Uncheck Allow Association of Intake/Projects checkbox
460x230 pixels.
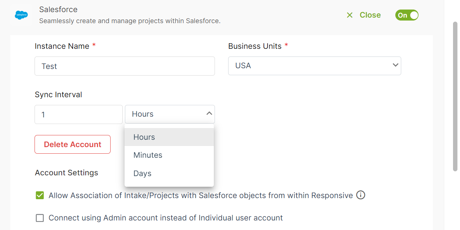tap(40, 196)
